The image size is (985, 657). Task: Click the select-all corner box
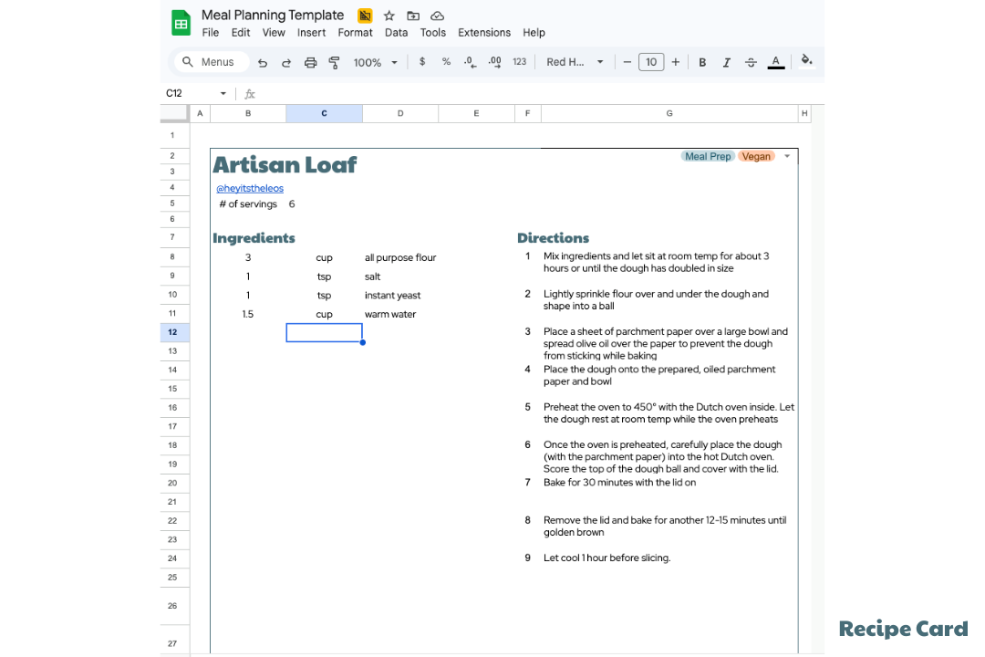click(x=174, y=113)
